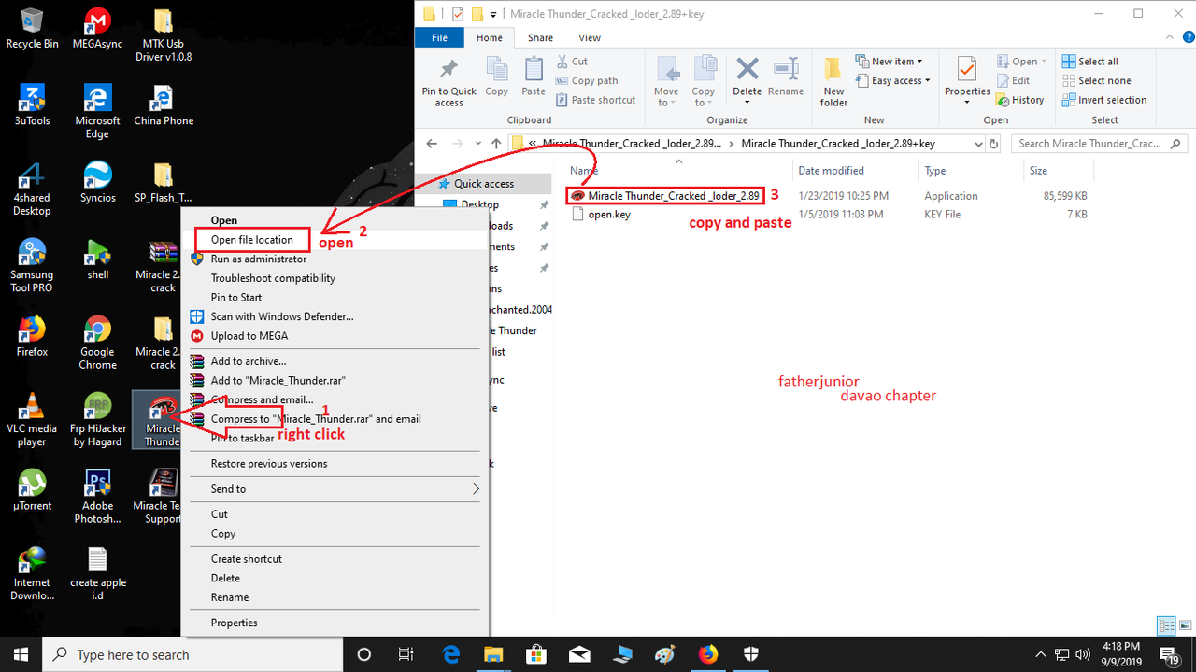Viewport: 1196px width, 672px height.
Task: Select the Samsung Tool PRO desktop icon
Action: coord(32,266)
